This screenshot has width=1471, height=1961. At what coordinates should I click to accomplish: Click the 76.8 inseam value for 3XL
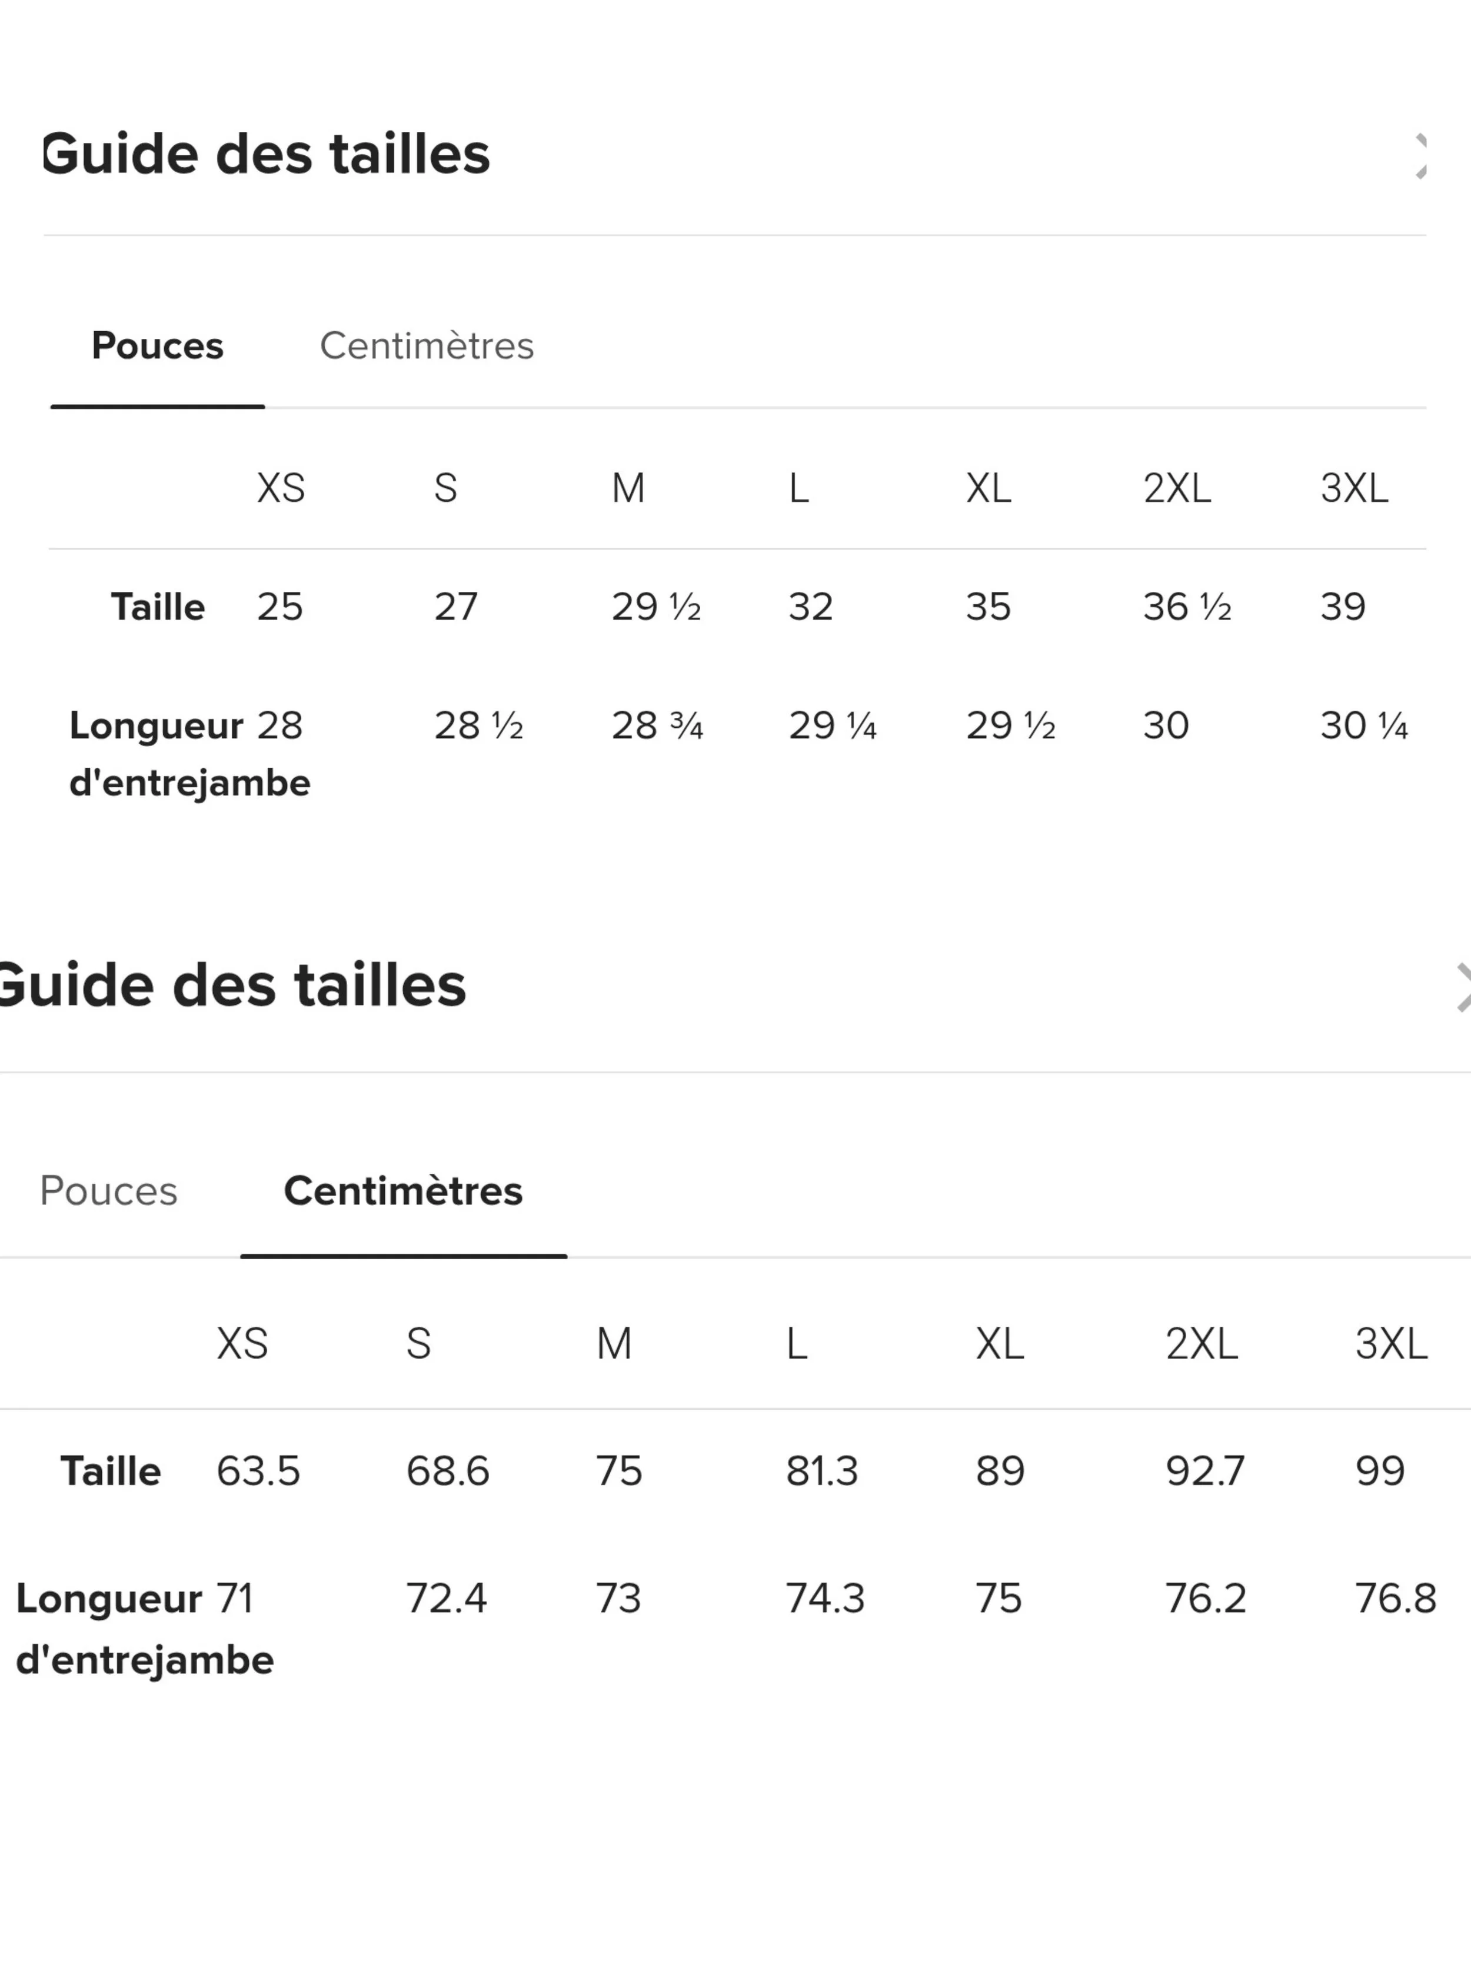(1396, 1599)
